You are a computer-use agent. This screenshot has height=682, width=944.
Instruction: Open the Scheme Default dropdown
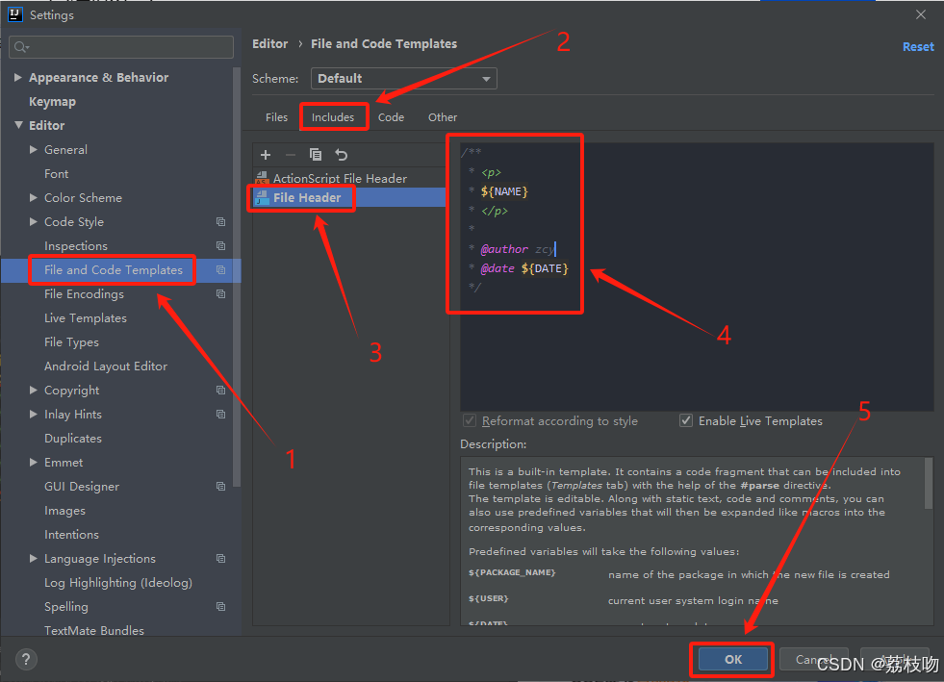(x=404, y=78)
